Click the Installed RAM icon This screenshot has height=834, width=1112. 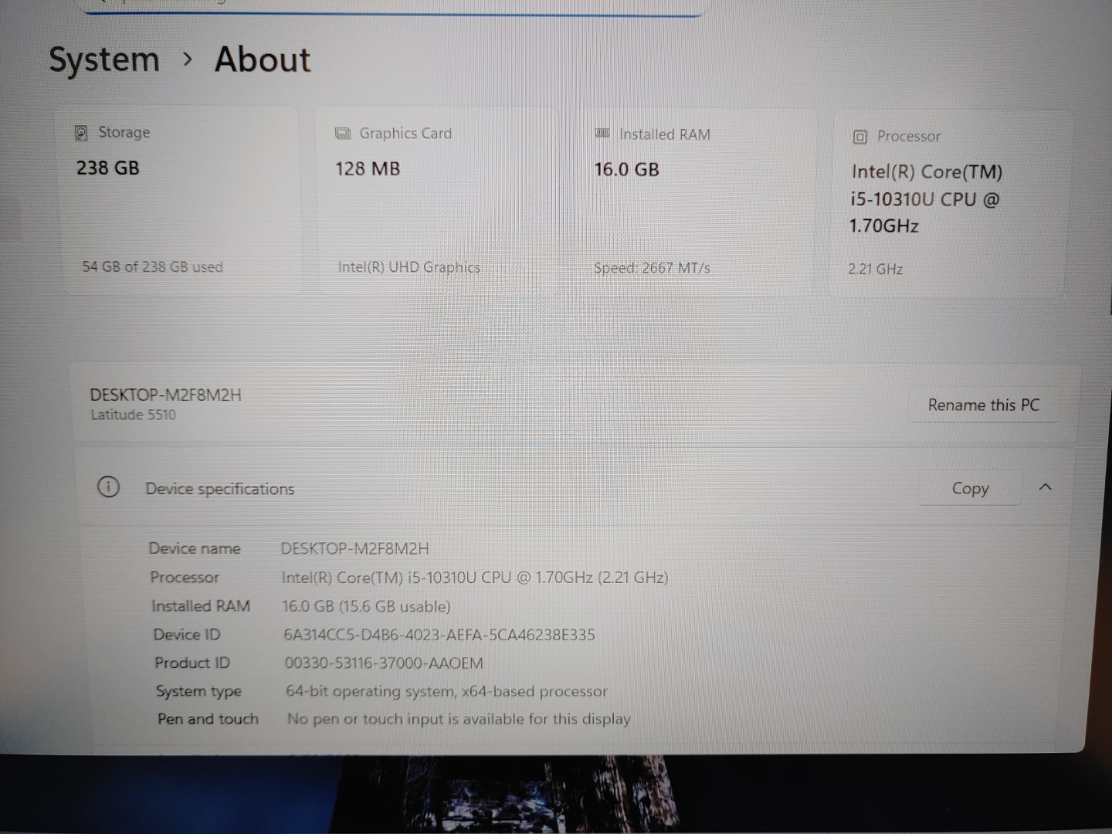[602, 134]
